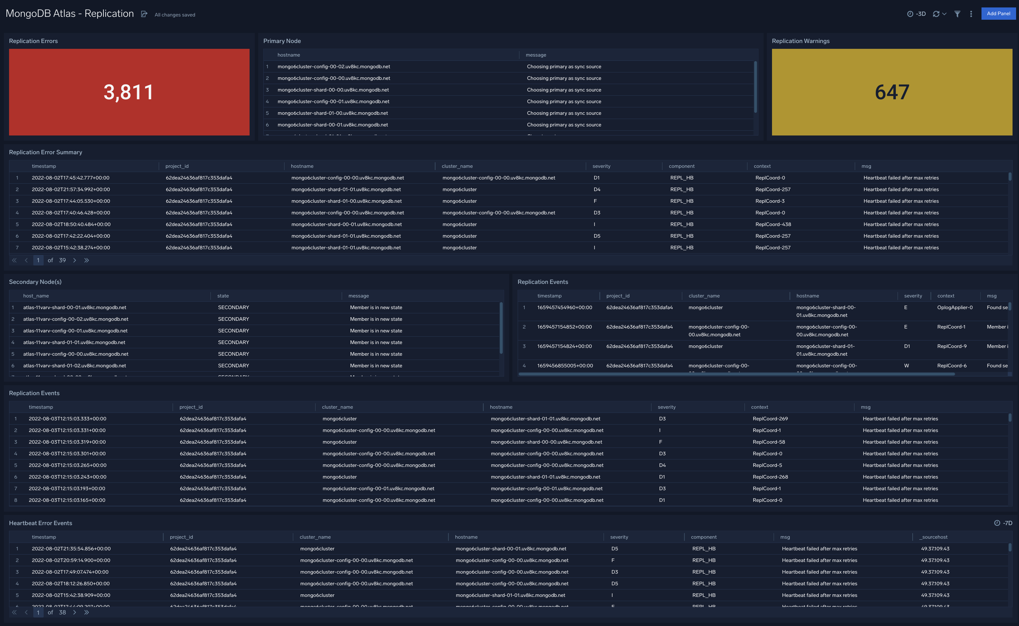Expand the refresh interval dropdown chevron
This screenshot has width=1019, height=626.
pyautogui.click(x=945, y=14)
